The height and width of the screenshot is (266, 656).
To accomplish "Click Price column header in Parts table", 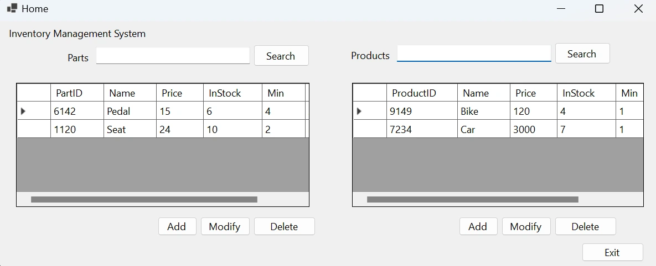I will pos(180,93).
